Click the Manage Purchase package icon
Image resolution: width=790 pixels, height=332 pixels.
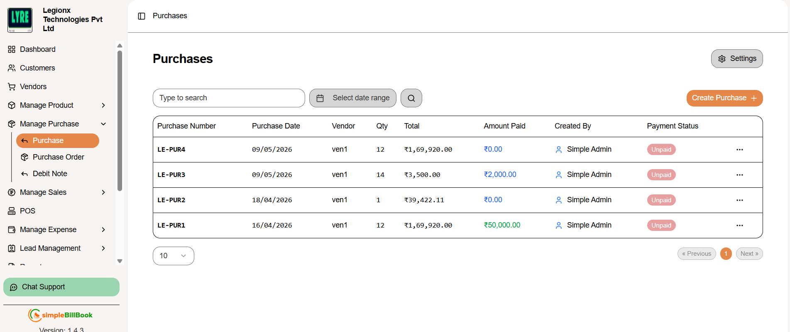12,124
